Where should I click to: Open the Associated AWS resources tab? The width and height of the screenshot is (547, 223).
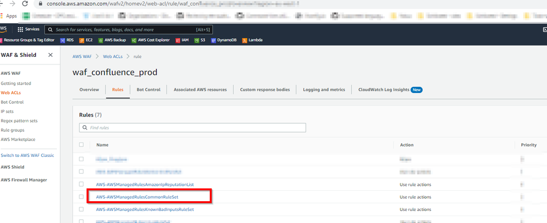point(200,90)
